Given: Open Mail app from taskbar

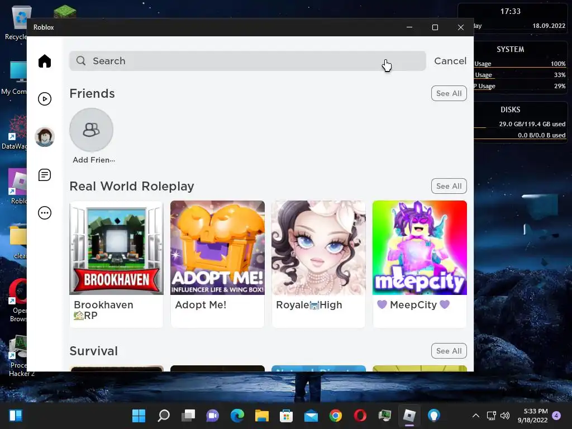Looking at the screenshot, I should (311, 416).
